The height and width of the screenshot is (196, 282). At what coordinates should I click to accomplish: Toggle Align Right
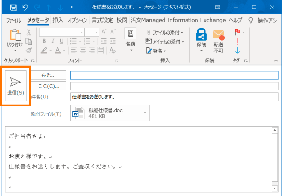[92, 51]
